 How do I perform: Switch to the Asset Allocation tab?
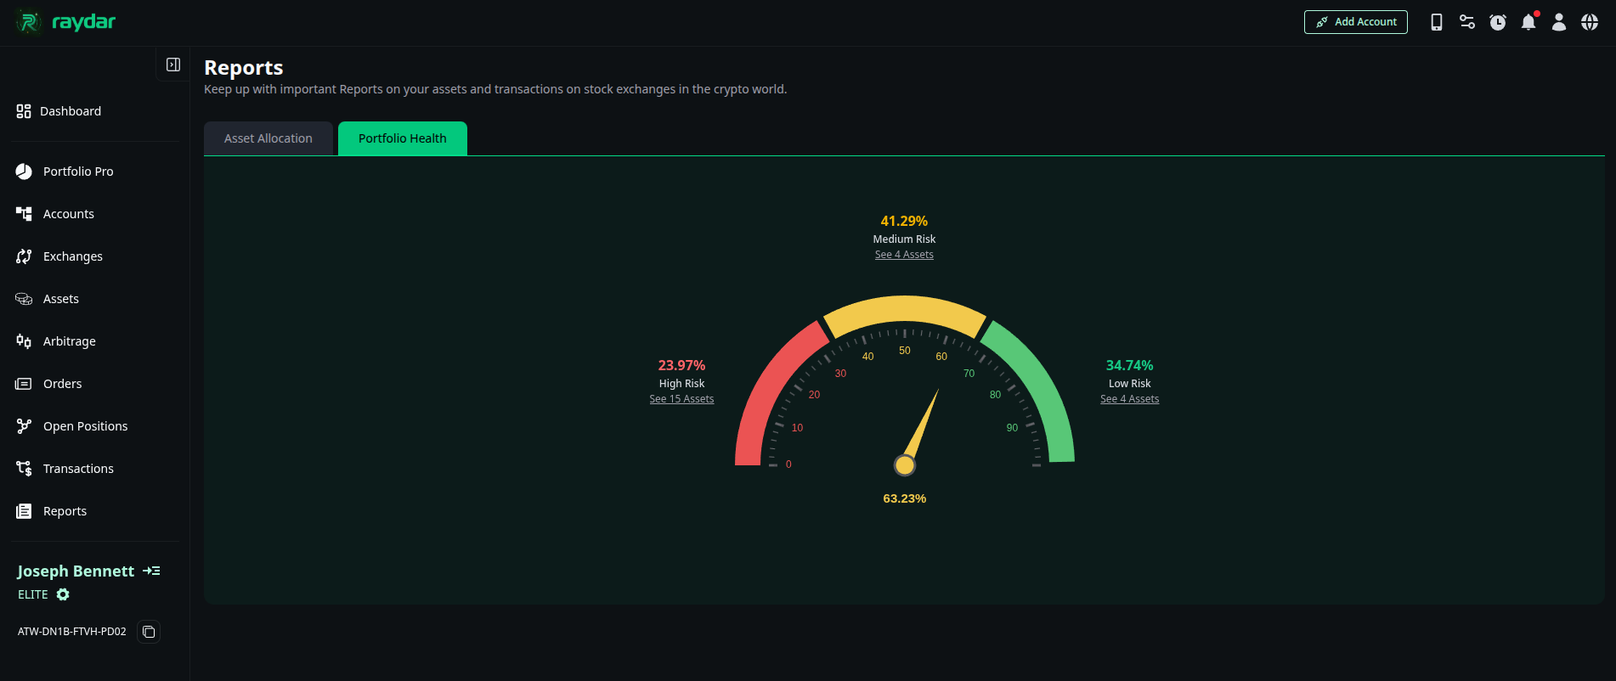pos(268,138)
